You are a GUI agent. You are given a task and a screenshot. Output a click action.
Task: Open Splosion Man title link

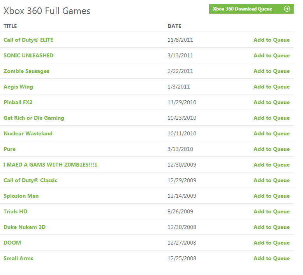point(21,196)
